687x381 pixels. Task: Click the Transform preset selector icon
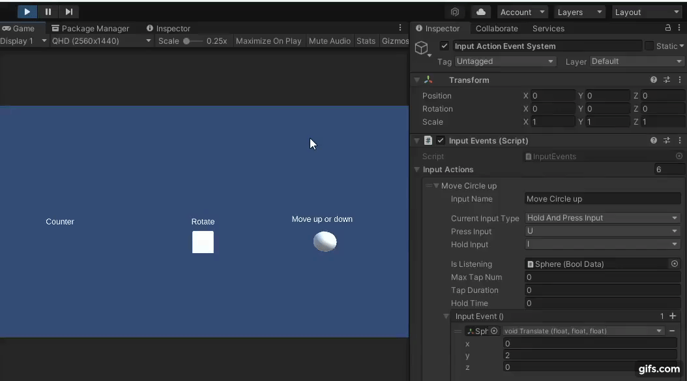click(667, 80)
